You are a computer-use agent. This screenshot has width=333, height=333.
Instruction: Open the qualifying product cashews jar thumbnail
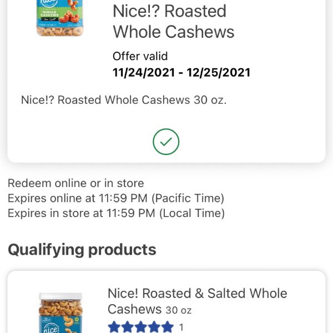(60, 313)
